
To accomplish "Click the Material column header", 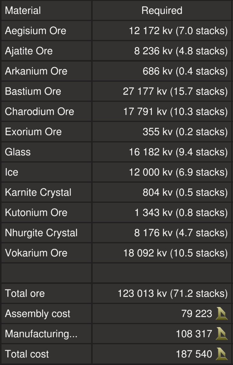I will 23,11.
